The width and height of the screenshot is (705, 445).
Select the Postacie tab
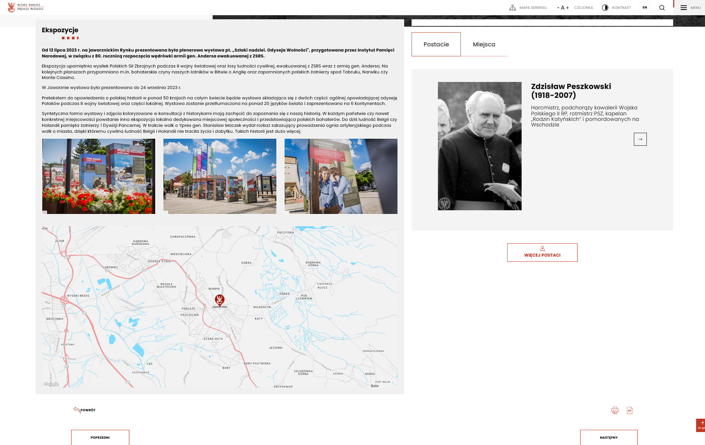click(436, 44)
